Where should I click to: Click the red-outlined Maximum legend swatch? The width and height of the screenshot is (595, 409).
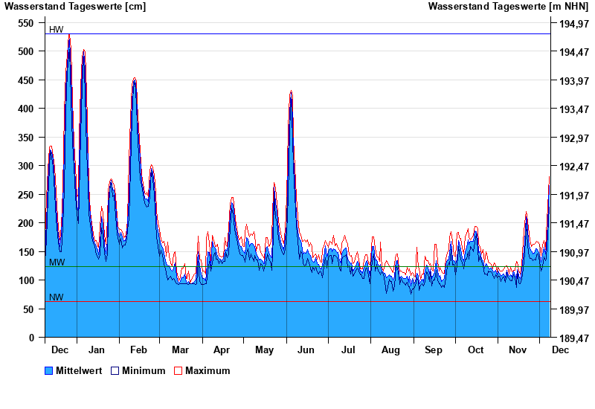point(178,370)
